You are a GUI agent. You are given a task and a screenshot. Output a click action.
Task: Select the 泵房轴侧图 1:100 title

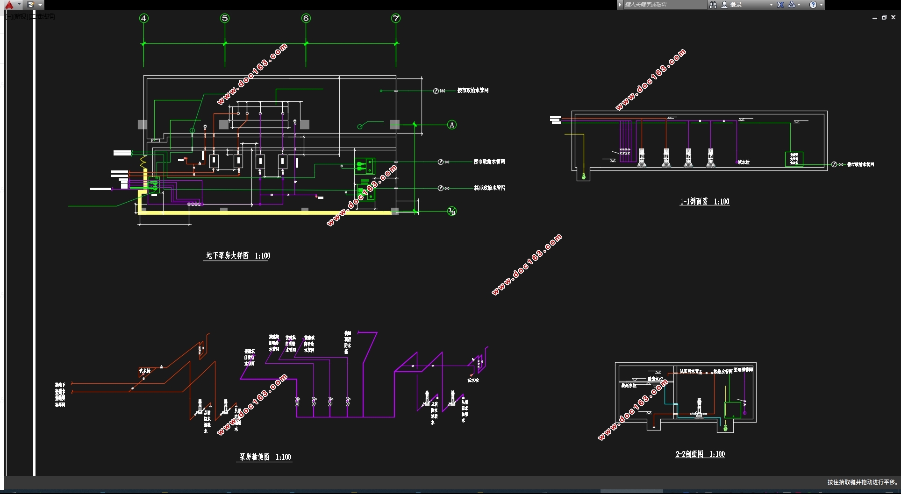coord(265,457)
